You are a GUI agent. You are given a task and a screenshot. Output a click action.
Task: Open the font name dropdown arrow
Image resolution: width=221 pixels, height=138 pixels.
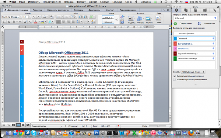(21, 17)
